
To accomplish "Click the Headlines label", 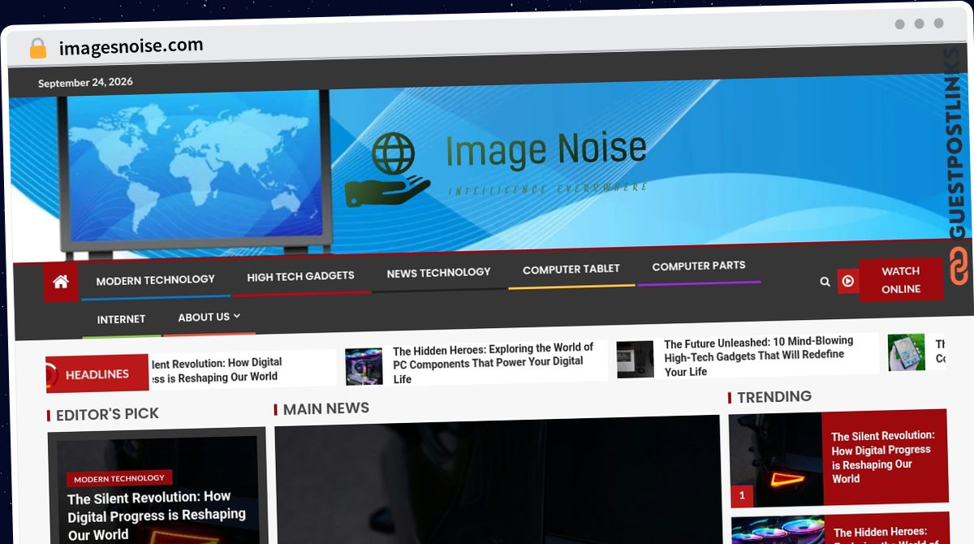I will (x=97, y=374).
